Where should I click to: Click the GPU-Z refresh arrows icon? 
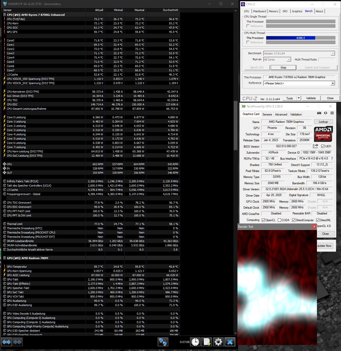pos(325,113)
